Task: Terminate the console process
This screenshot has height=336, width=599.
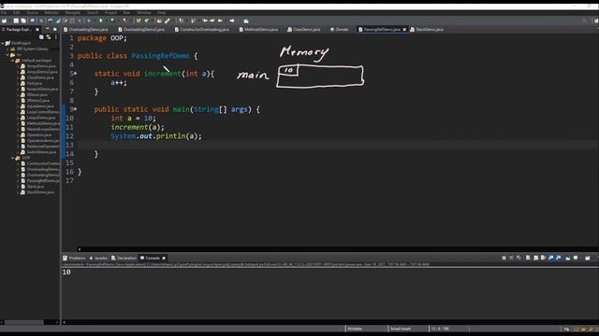Action: click(x=504, y=258)
